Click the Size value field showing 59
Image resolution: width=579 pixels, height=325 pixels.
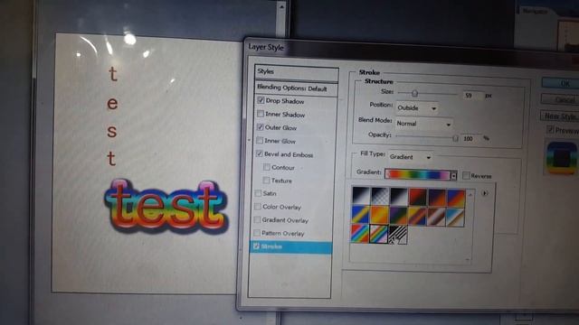tap(472, 96)
